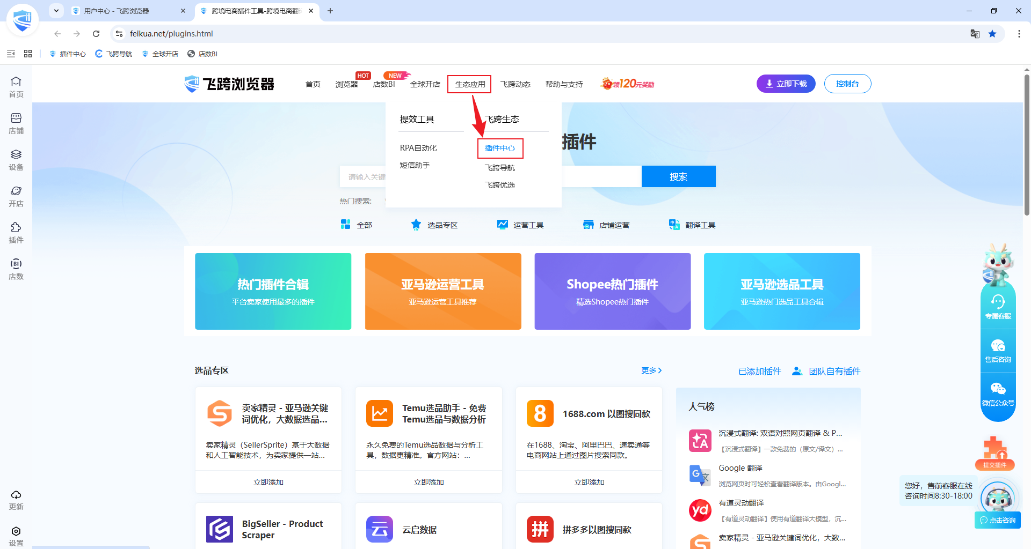Open the 团队自有插件 link
The width and height of the screenshot is (1031, 549).
(x=827, y=371)
